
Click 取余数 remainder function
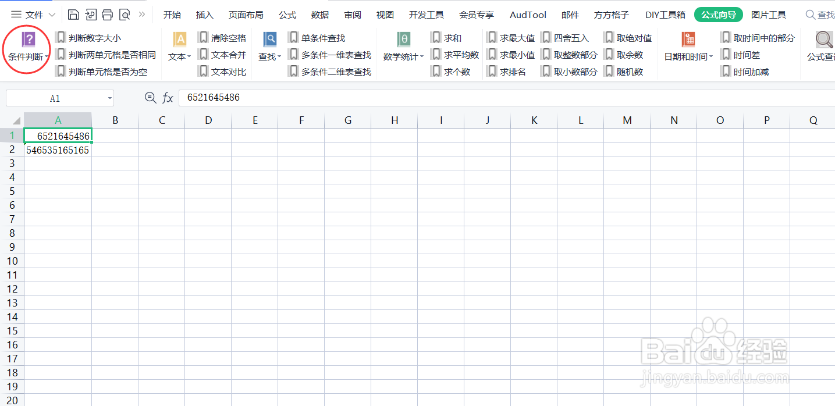tap(624, 55)
